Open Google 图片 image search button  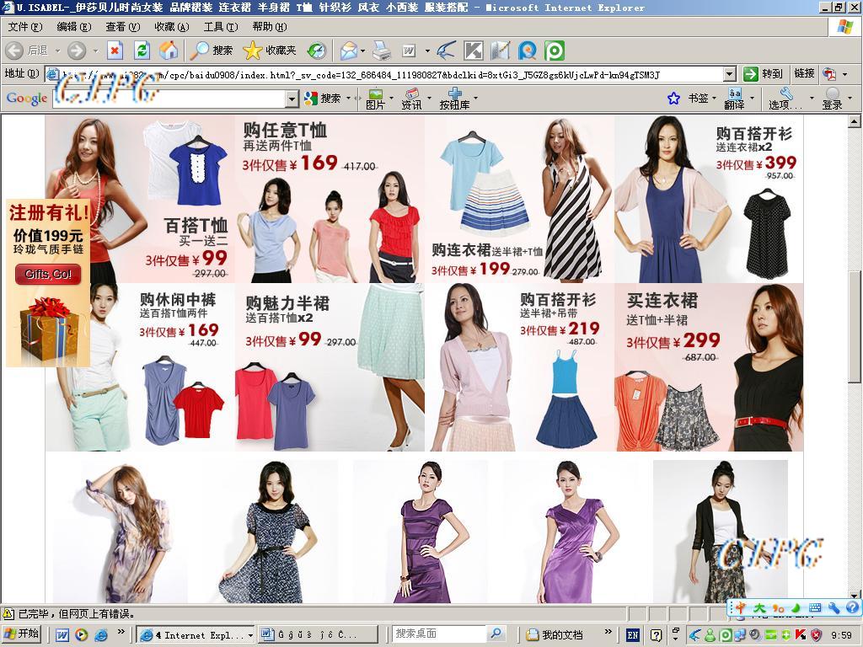(375, 99)
